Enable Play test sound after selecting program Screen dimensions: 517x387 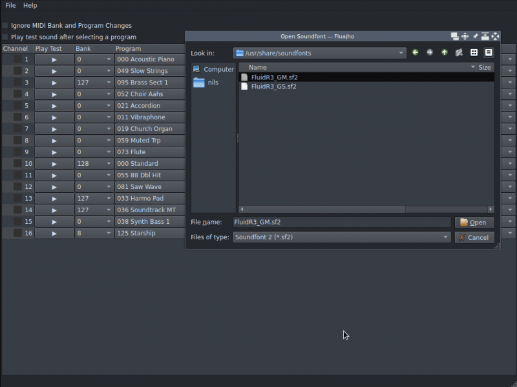coord(5,37)
